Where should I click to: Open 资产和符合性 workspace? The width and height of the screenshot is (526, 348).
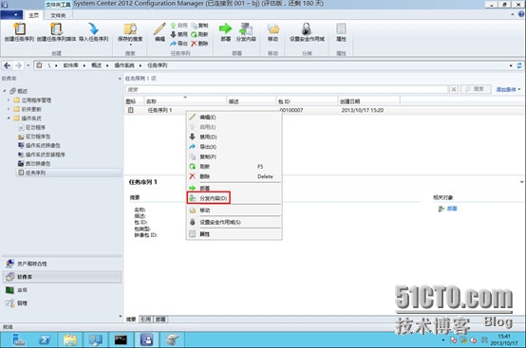[62, 264]
